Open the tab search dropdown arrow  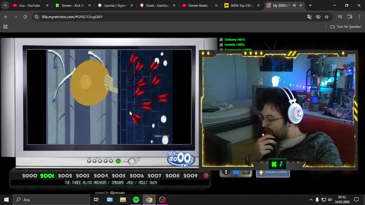[5, 5]
